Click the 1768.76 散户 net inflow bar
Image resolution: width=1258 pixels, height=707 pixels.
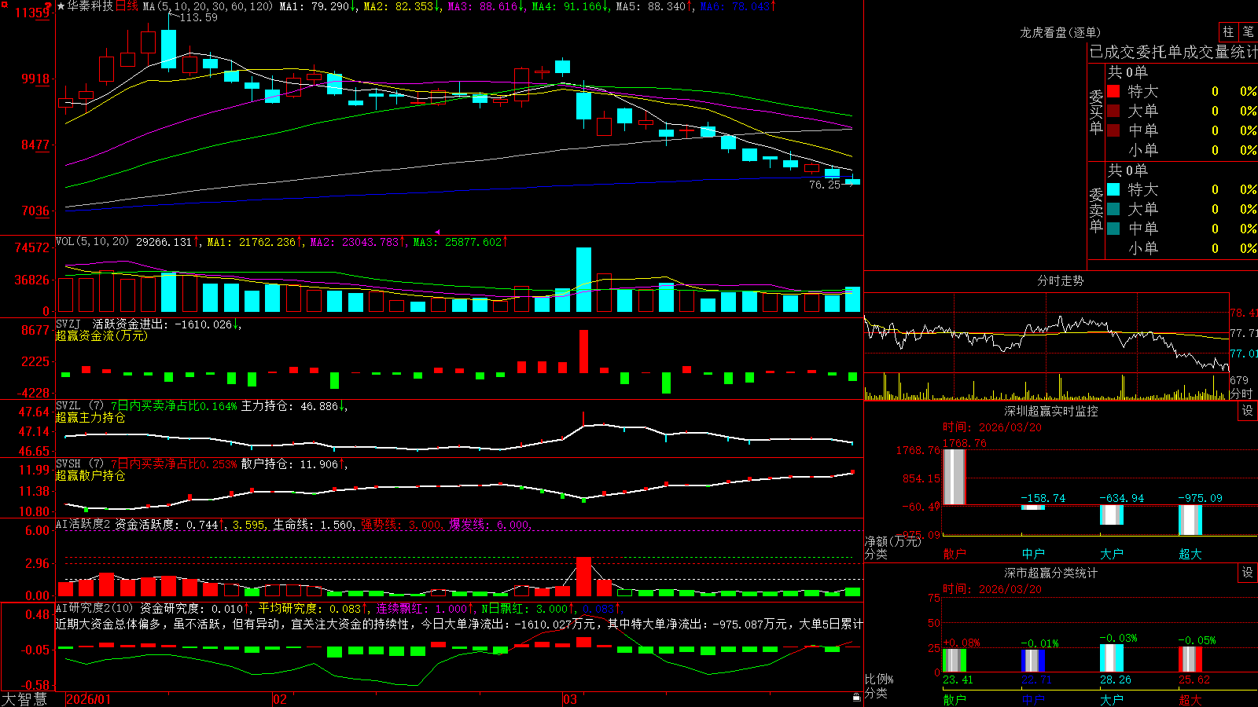955,477
